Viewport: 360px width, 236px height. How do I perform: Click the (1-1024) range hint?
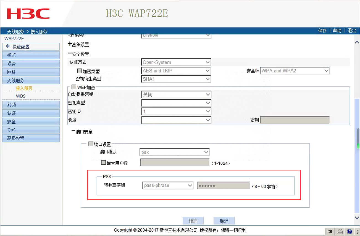point(220,163)
